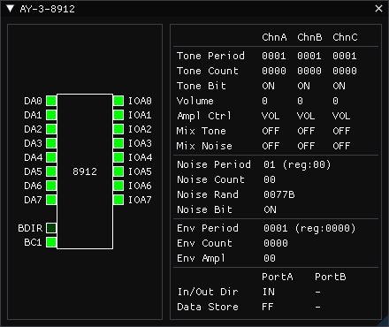Click the IOA3 pin indicator
Image resolution: width=389 pixels, height=327 pixels.
[x=118, y=143]
